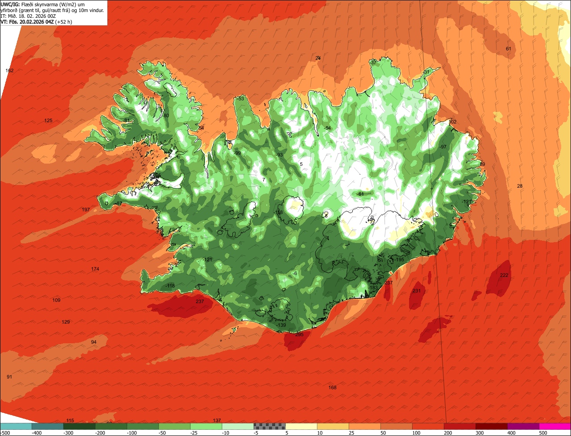Click the '197' value off the Snæfellsnes tip
This screenshot has width=571, height=436.
[86, 210]
